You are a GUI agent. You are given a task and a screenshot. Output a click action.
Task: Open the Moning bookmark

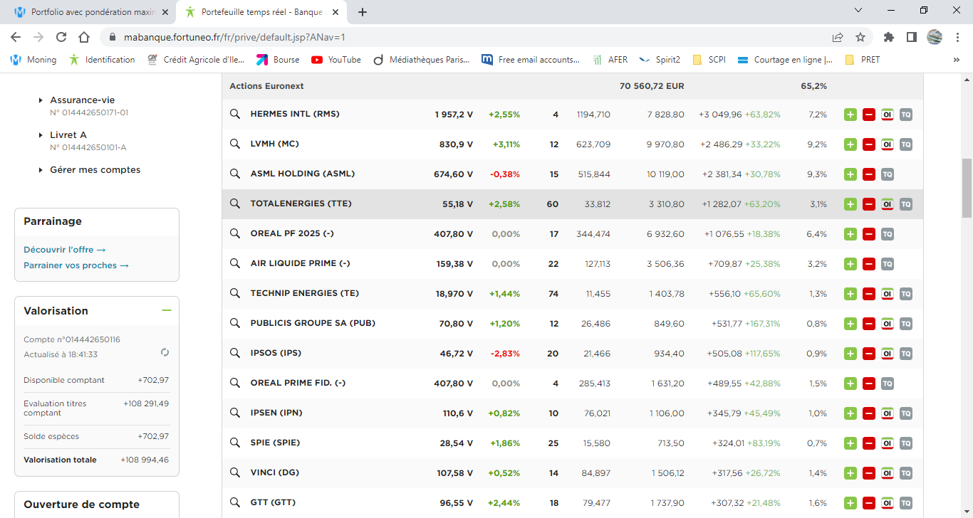(x=33, y=60)
